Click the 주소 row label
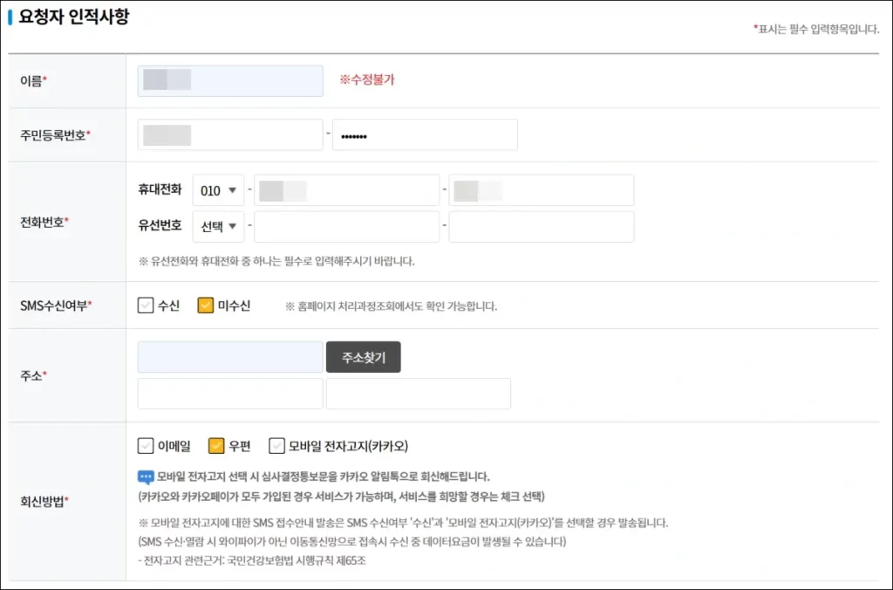Screen dimensions: 893x590 tap(34, 376)
